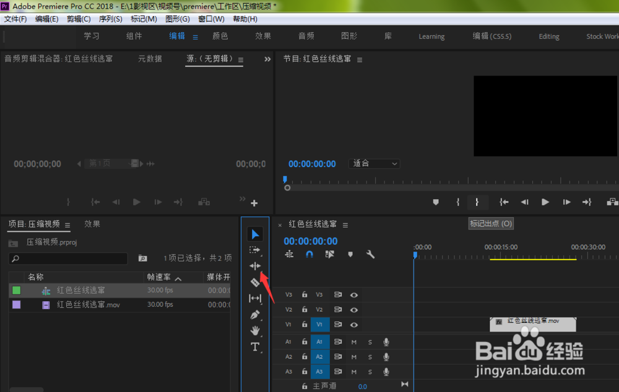
Task: Toggle linked selection in timeline
Action: (x=330, y=255)
